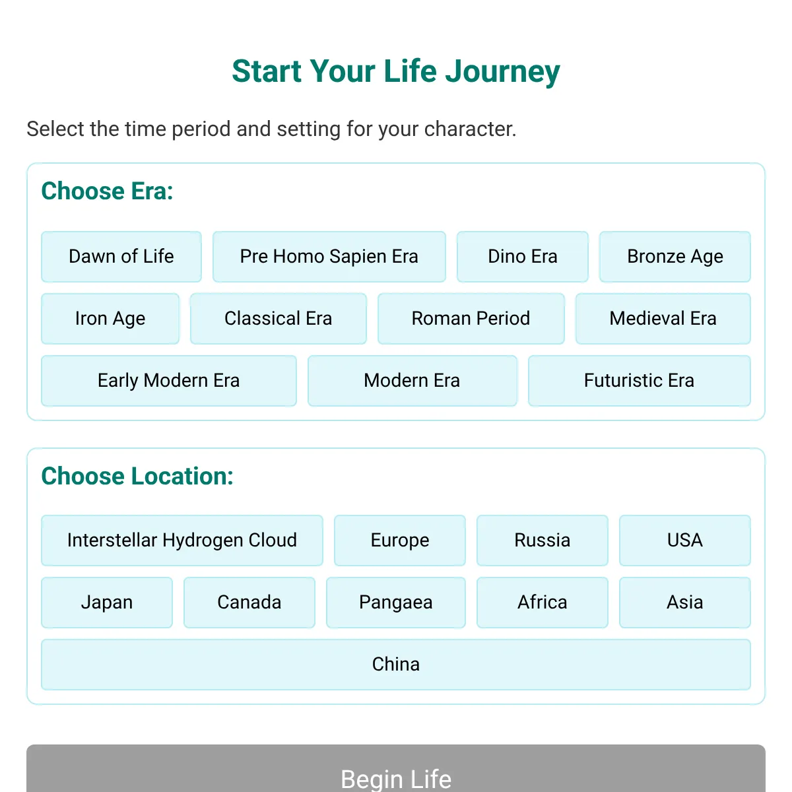Pick Roman Period era
Screen dimensions: 792x792
point(471,319)
